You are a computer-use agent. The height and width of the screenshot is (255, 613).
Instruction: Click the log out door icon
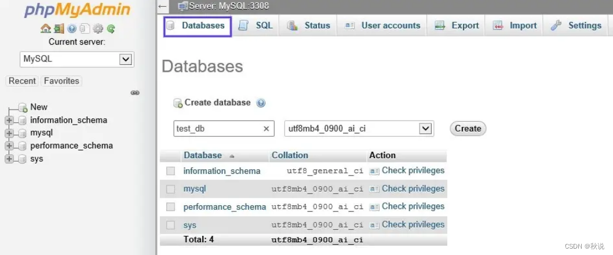[59, 28]
